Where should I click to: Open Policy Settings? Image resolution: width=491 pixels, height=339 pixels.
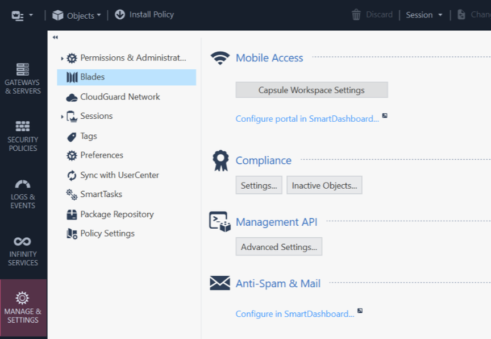pyautogui.click(x=107, y=233)
